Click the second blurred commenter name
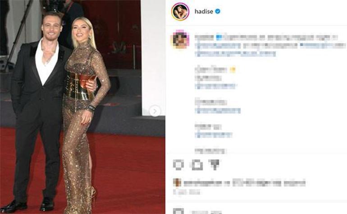 click(211, 102)
